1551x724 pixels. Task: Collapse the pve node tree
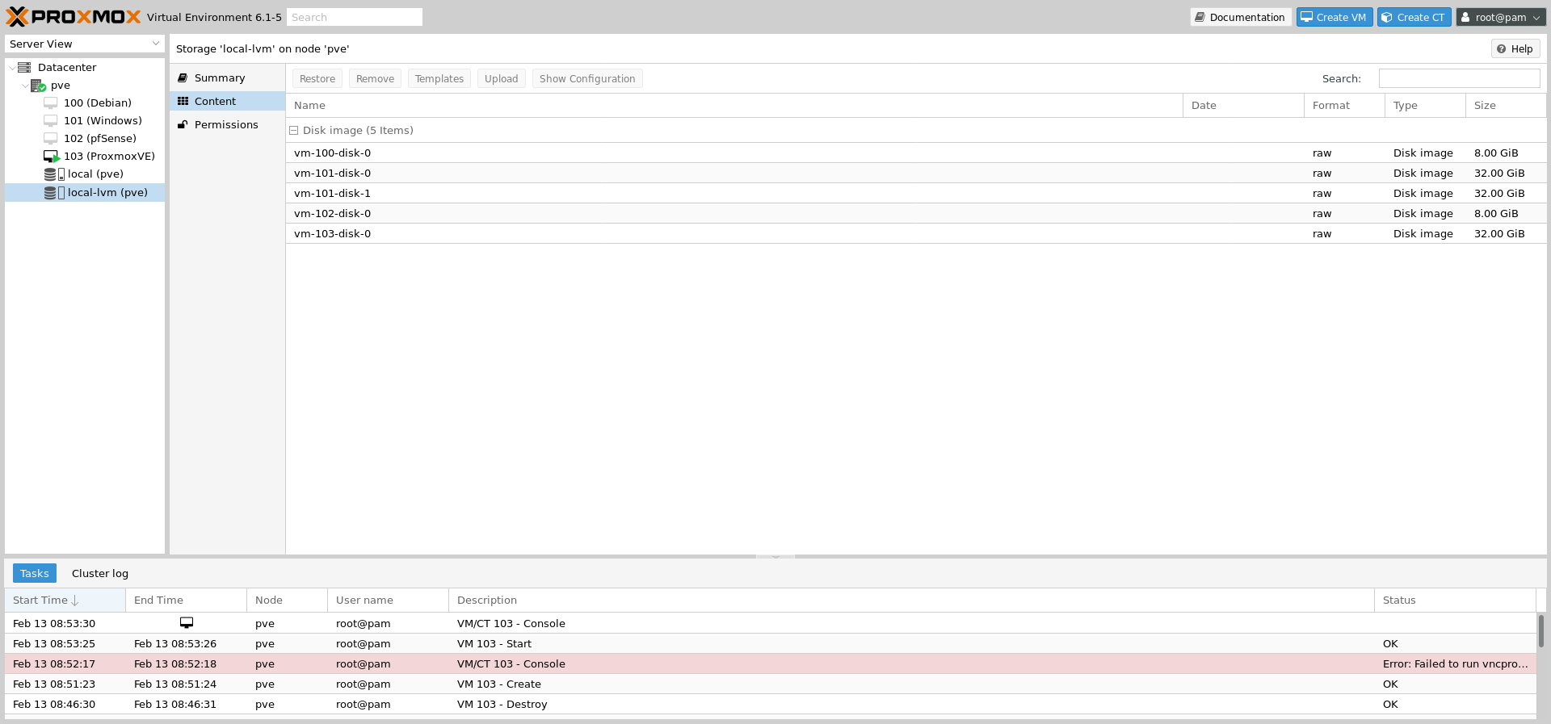tap(25, 86)
